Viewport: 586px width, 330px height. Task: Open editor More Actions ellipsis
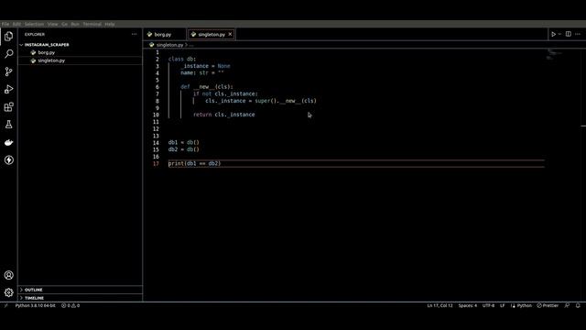[578, 34]
